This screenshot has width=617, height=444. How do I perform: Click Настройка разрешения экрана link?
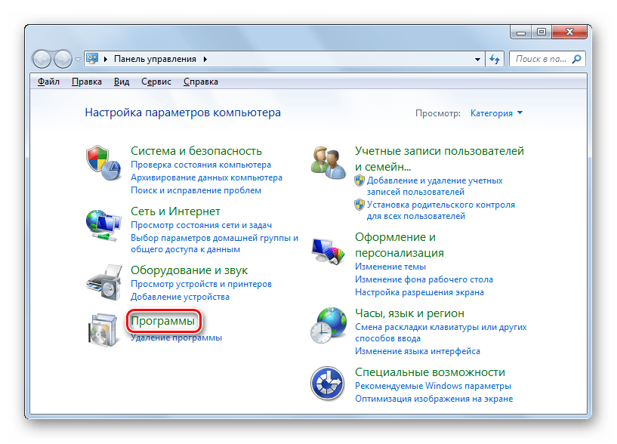[x=419, y=292]
